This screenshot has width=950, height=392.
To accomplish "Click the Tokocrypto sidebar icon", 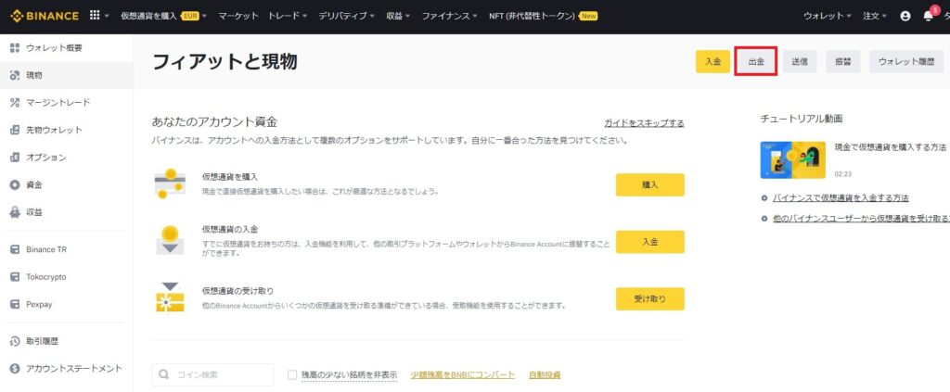I will (x=15, y=276).
